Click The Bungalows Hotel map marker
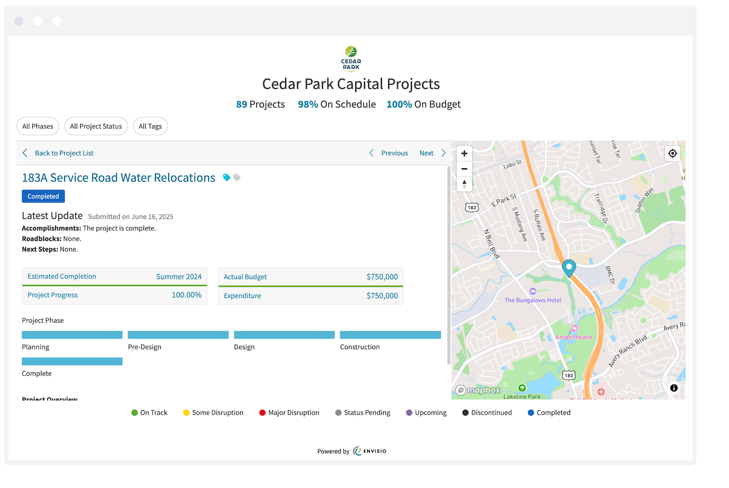Viewport: 729px width, 488px height. (x=533, y=291)
